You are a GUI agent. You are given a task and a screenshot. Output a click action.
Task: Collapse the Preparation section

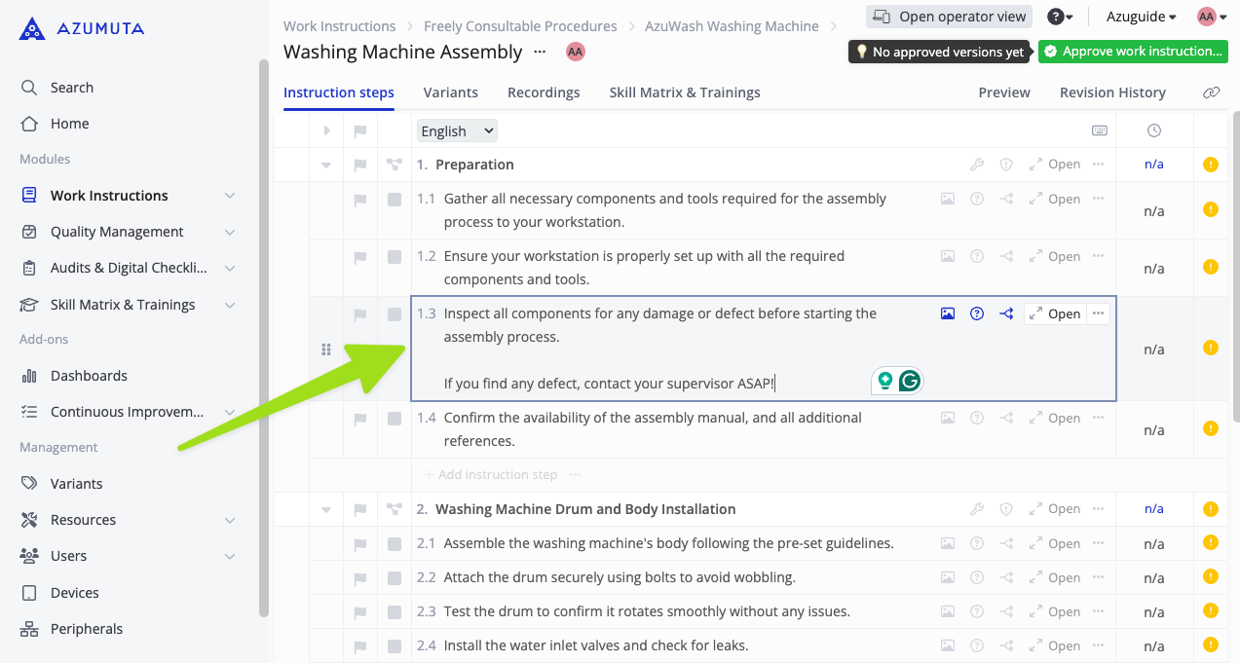pos(326,165)
